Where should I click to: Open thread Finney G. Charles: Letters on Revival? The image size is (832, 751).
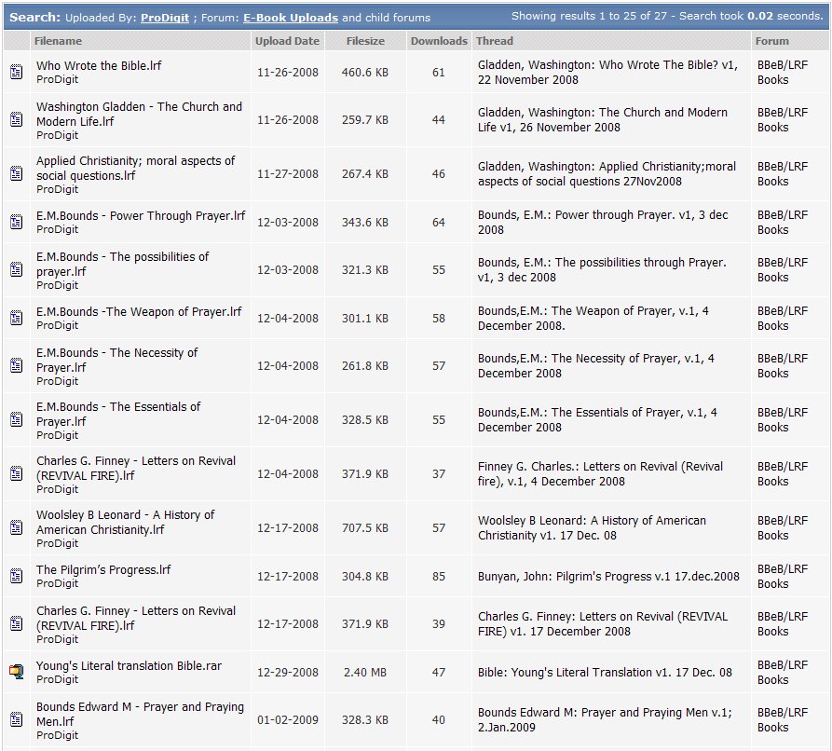point(600,474)
